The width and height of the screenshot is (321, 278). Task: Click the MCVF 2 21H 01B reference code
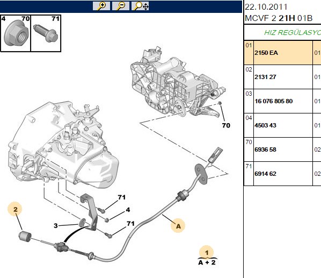(x=279, y=18)
